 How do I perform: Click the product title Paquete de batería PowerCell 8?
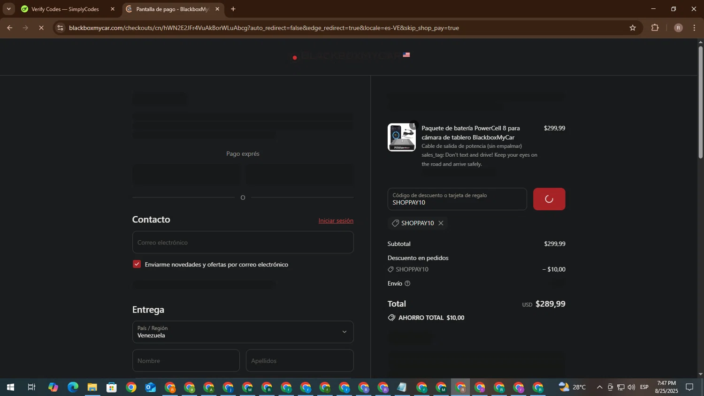tap(471, 133)
